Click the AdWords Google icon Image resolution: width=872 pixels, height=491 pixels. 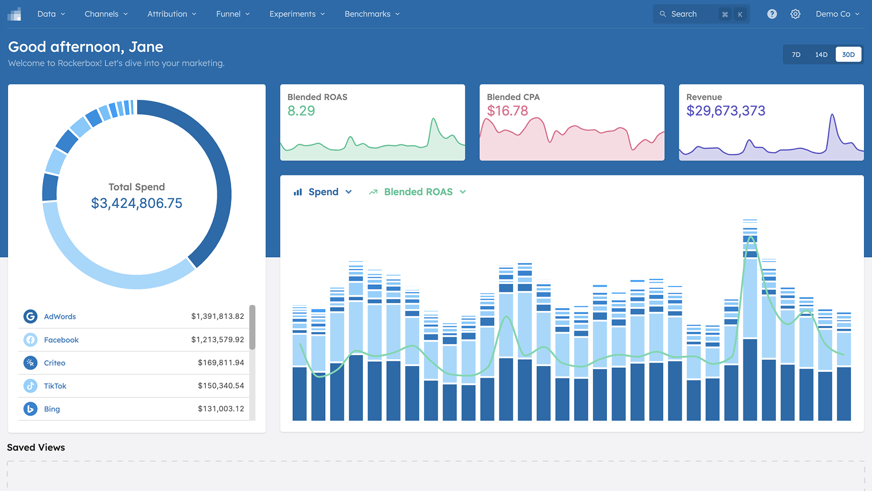click(x=30, y=316)
